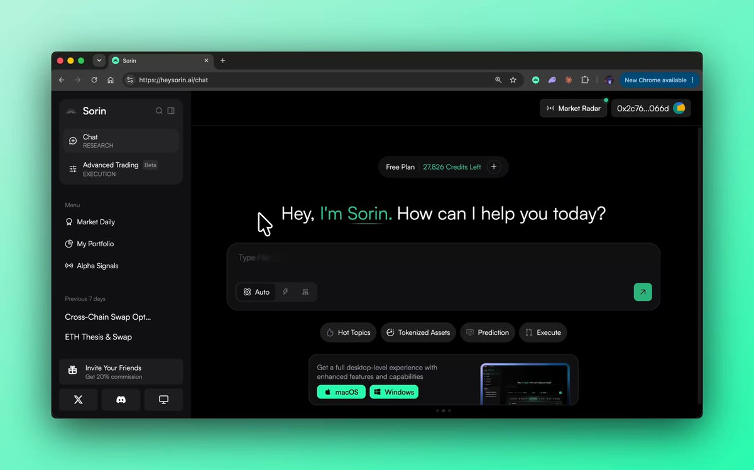The image size is (754, 470).
Task: Select the Auto mode
Action: coord(256,292)
